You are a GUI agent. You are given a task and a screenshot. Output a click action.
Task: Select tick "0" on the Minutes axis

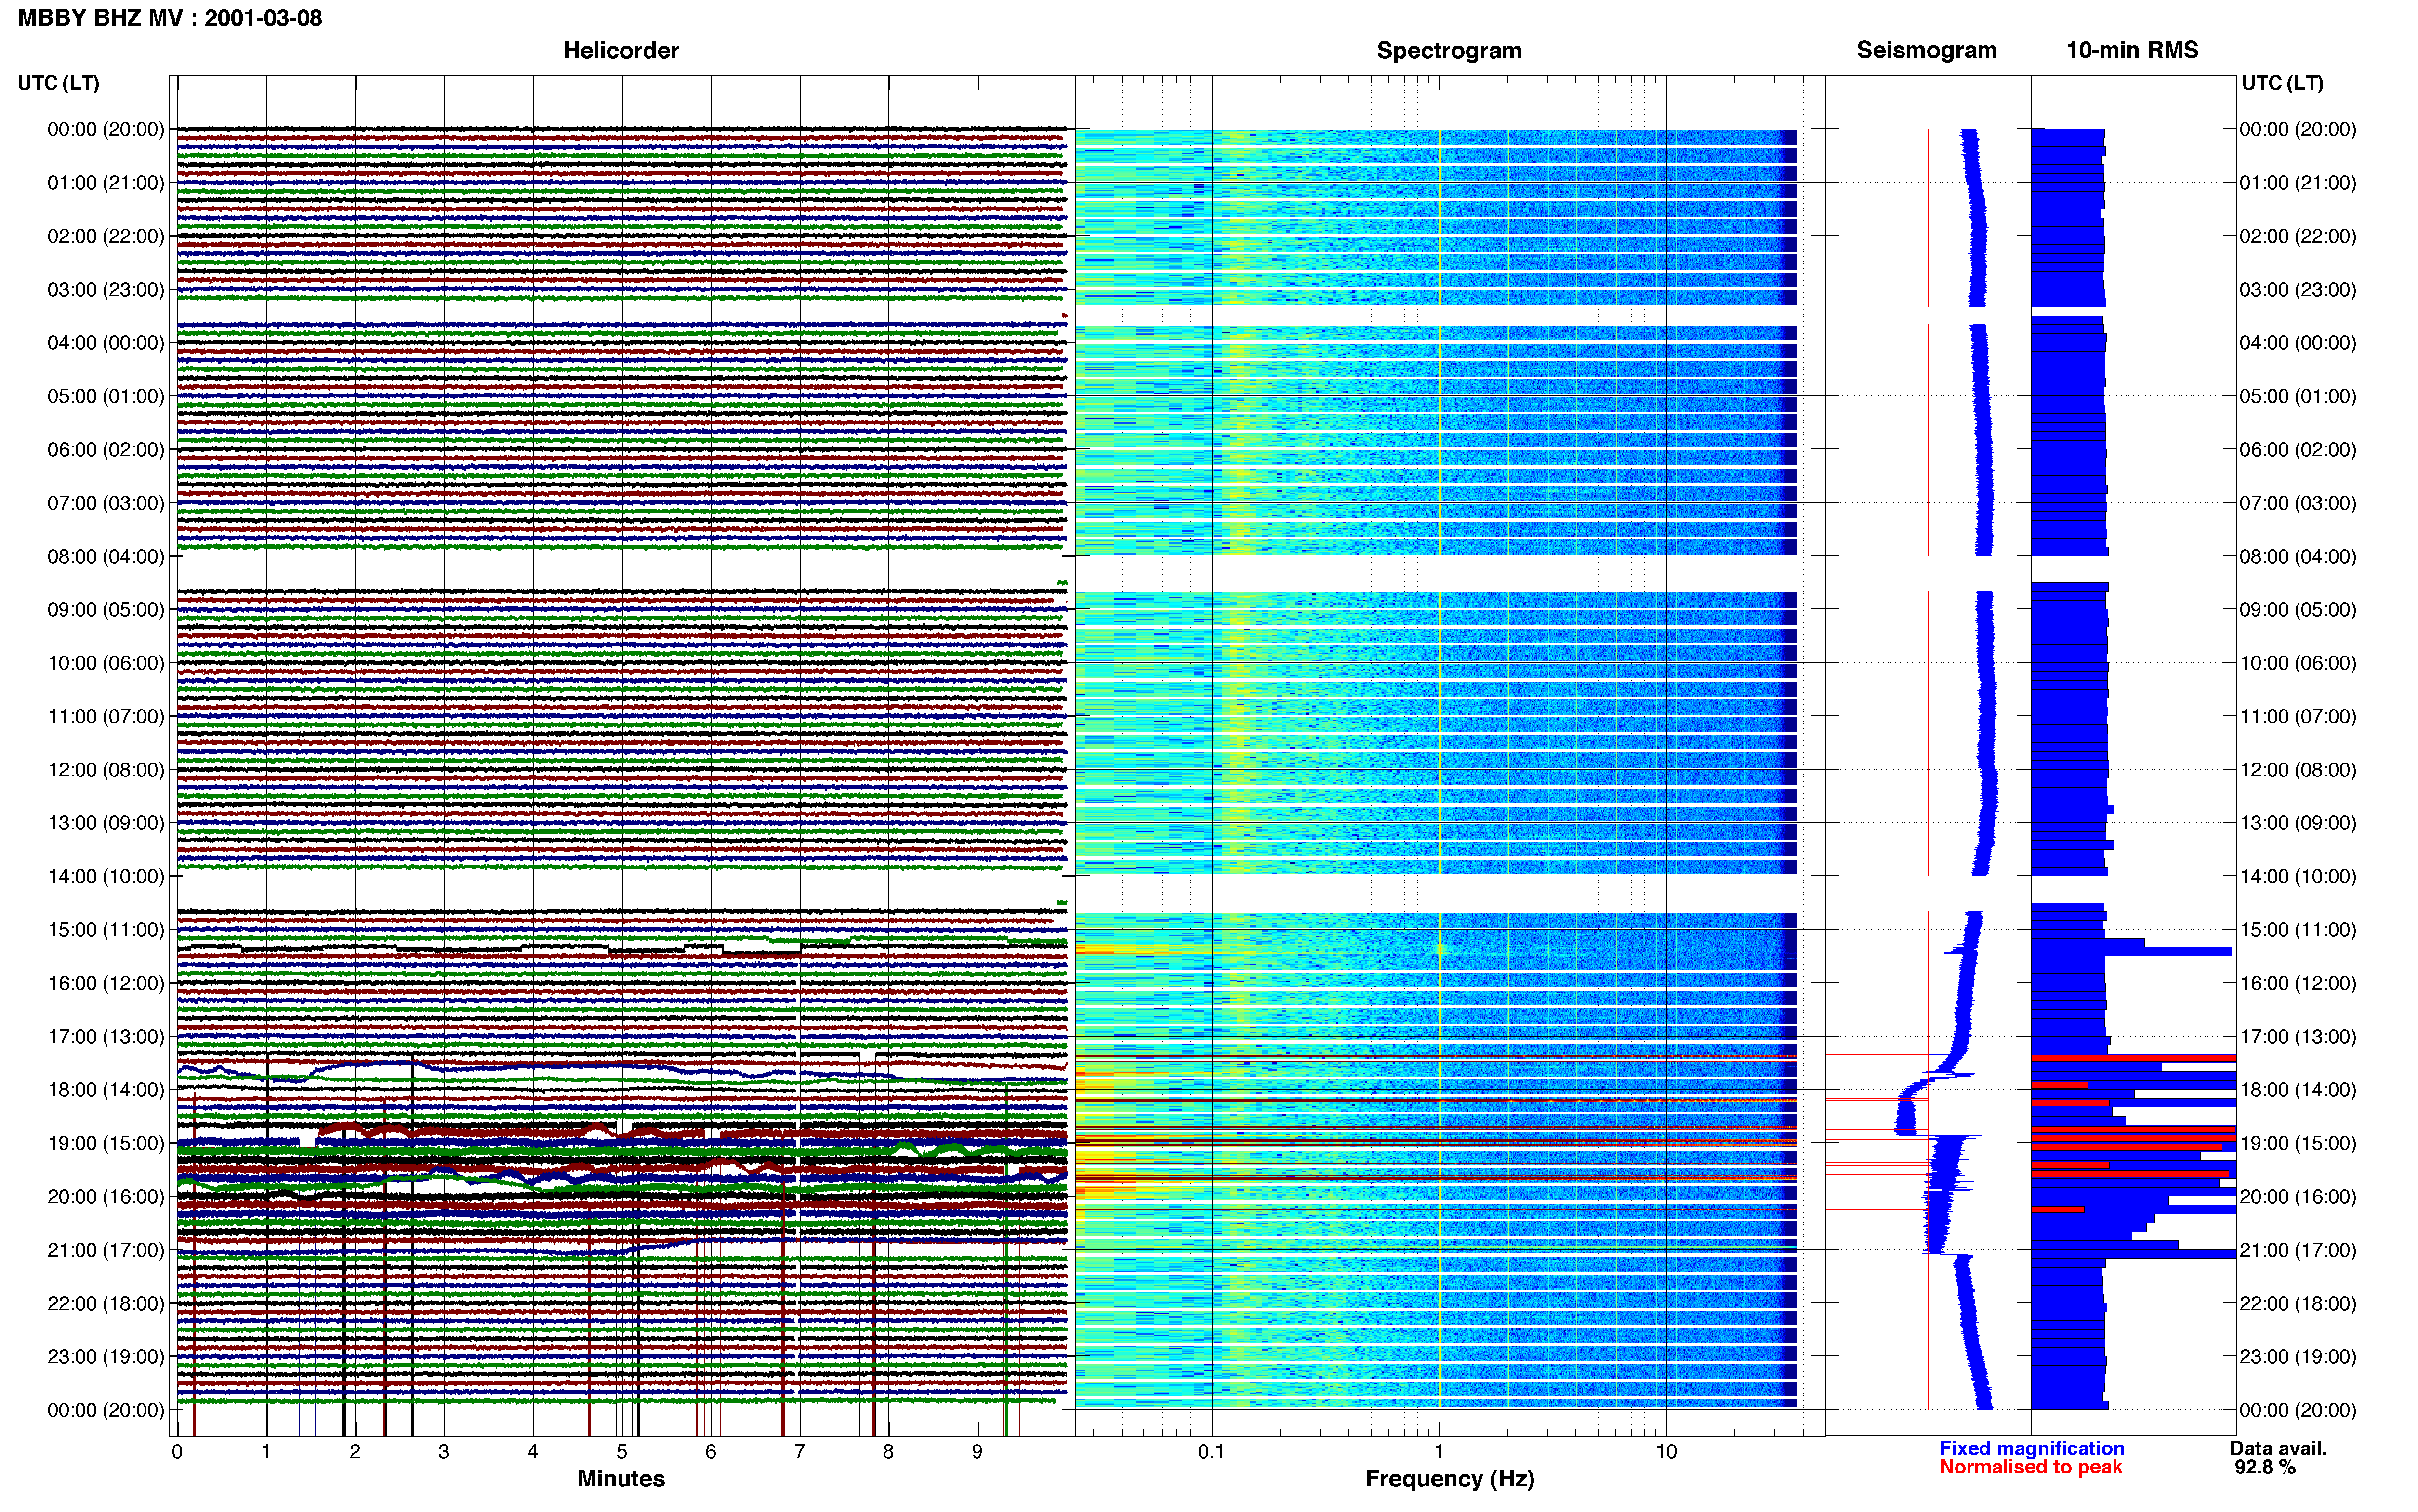pos(177,1452)
